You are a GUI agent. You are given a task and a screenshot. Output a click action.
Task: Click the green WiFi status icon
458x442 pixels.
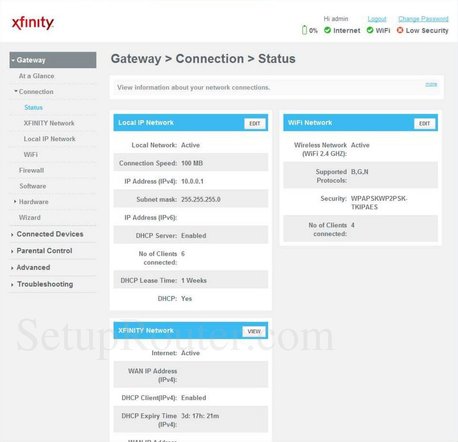point(370,30)
